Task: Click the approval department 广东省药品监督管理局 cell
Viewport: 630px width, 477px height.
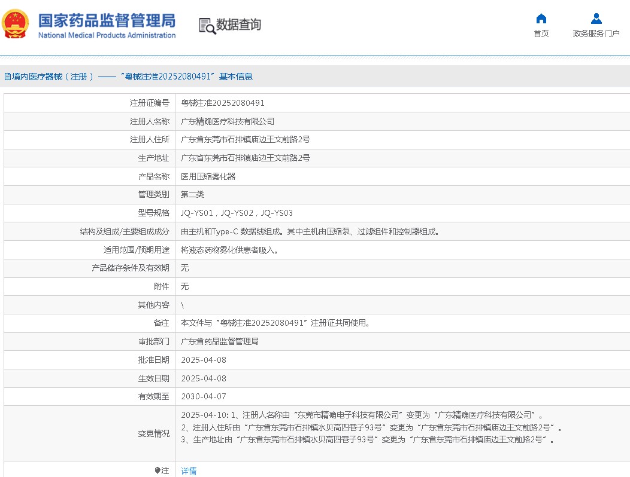Action: 220,341
